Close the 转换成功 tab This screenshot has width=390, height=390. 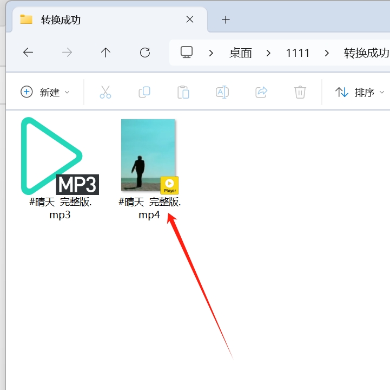point(190,19)
